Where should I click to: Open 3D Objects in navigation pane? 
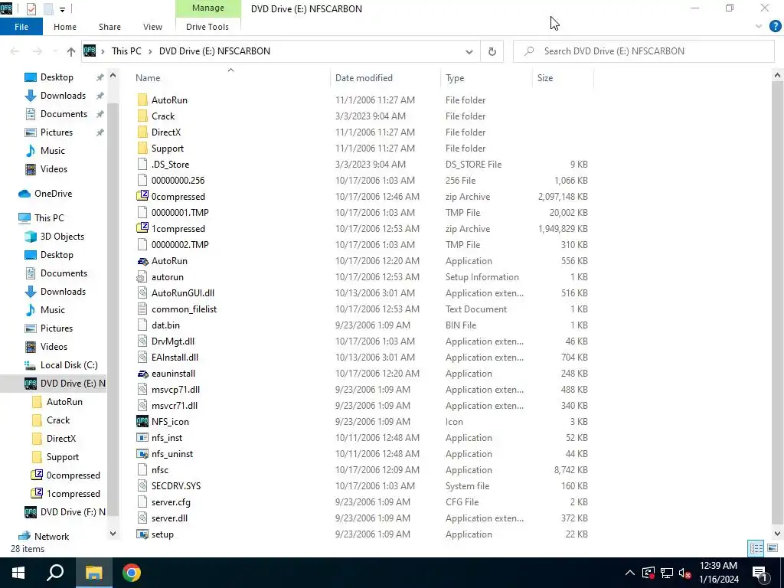62,237
